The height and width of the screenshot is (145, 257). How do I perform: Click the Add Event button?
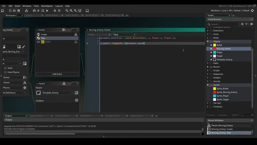pos(57,74)
